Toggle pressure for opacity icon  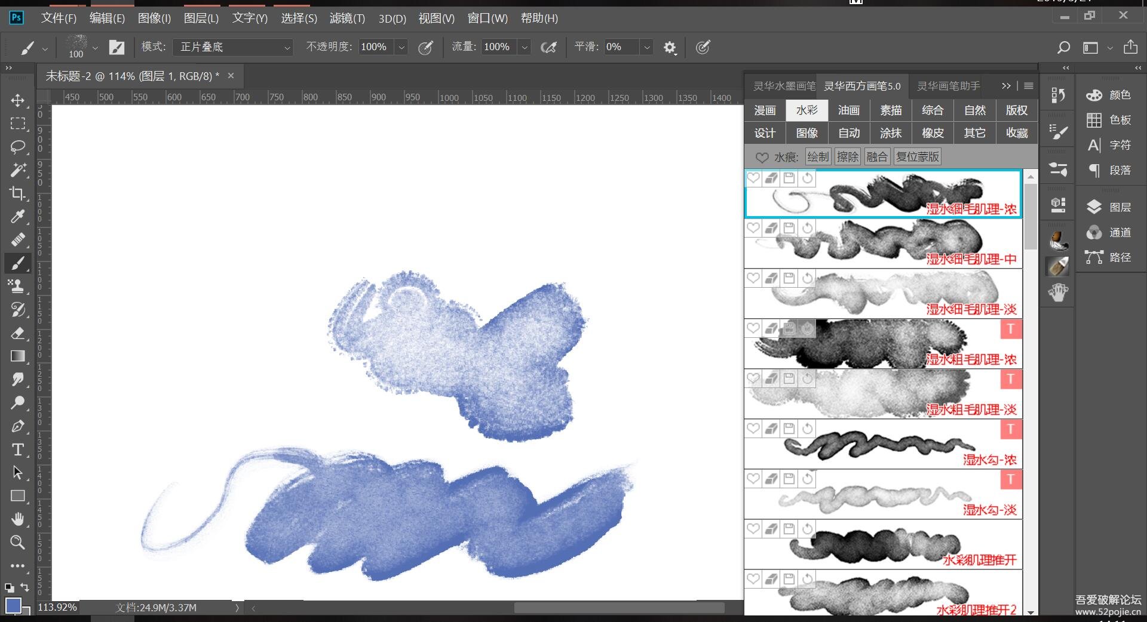pos(425,47)
